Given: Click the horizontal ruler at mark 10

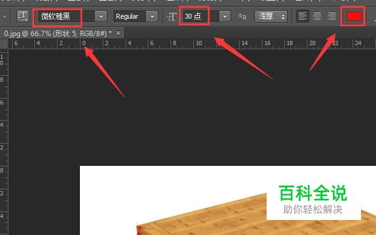Looking at the screenshot, I should (199, 43).
